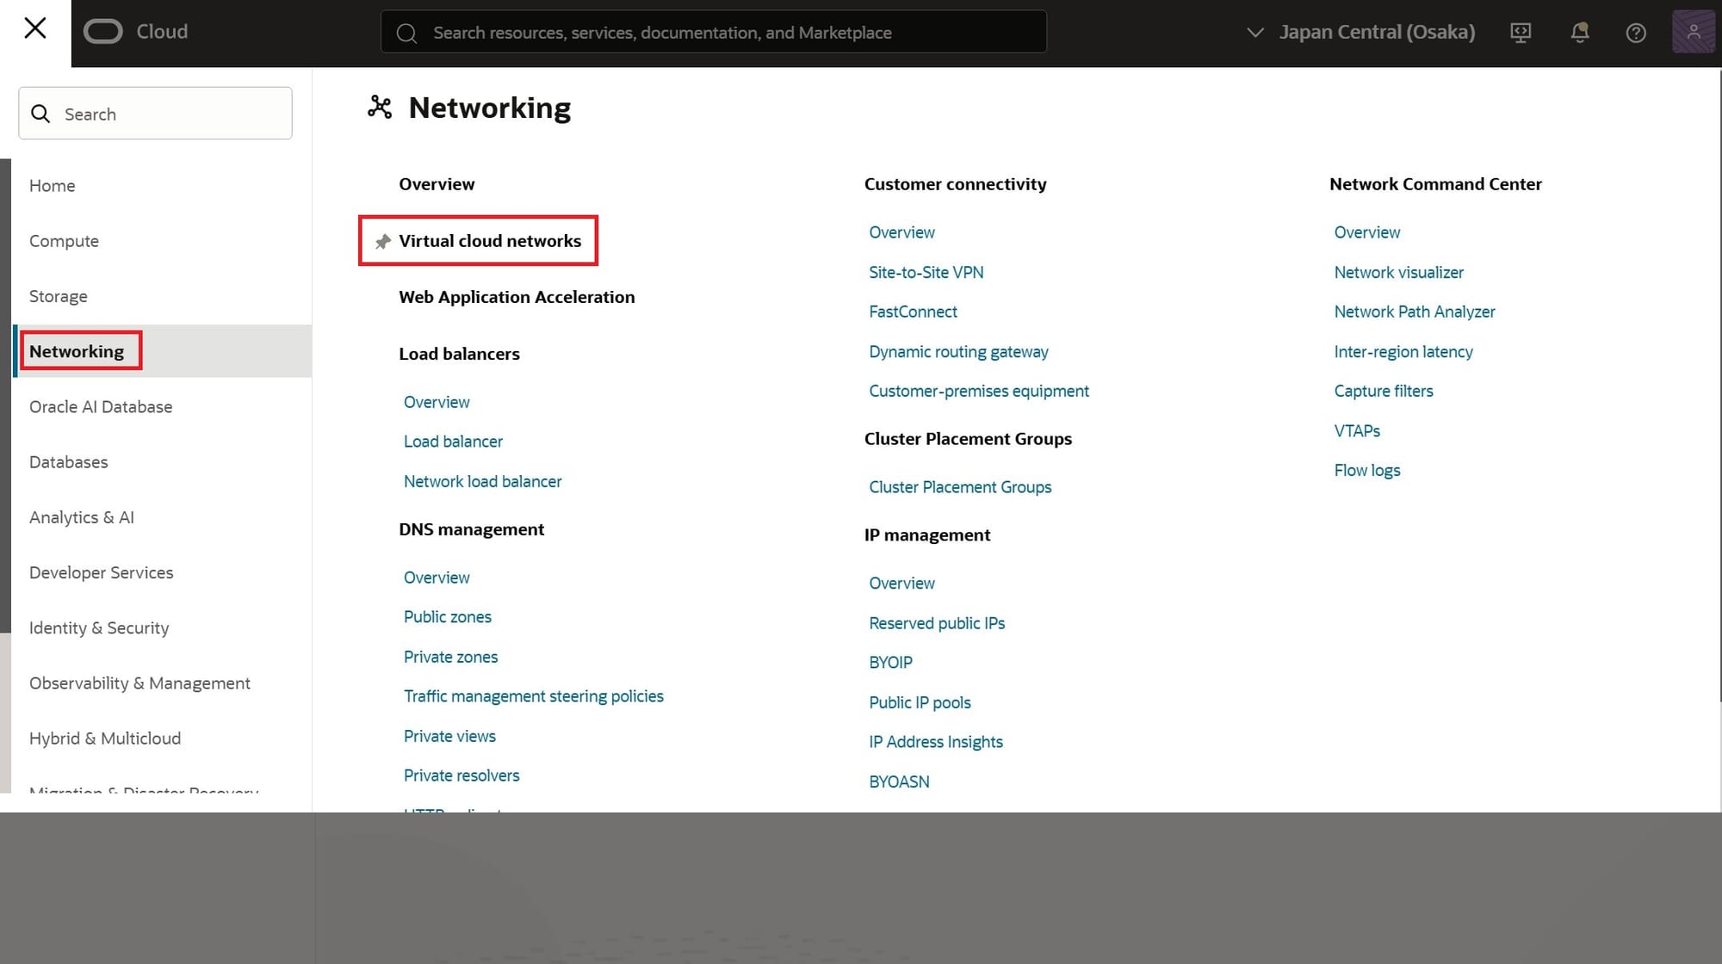Open Site-to-Site VPN
The width and height of the screenshot is (1722, 964).
click(926, 272)
